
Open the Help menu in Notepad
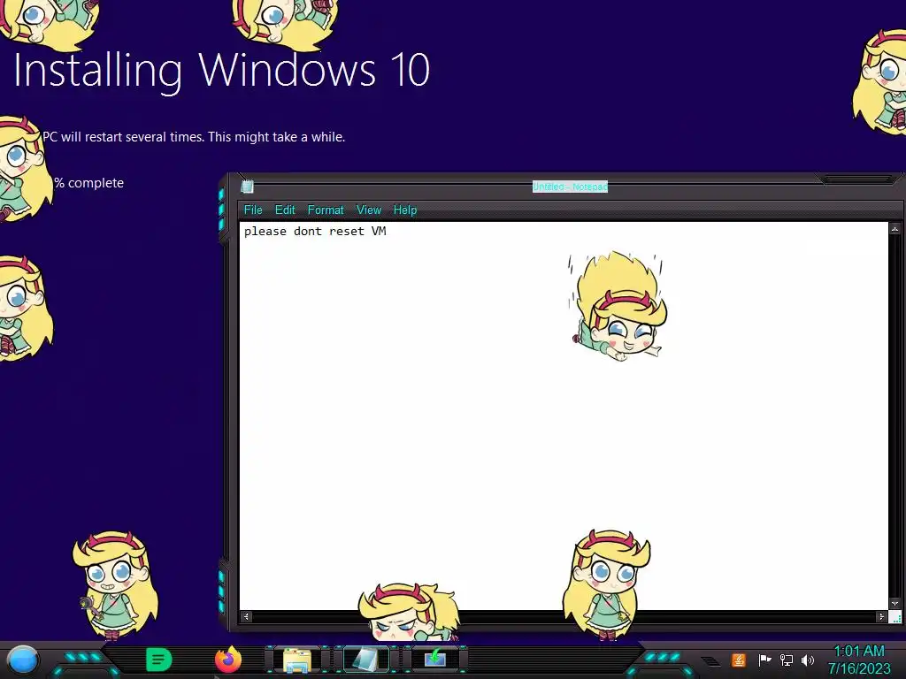click(405, 210)
